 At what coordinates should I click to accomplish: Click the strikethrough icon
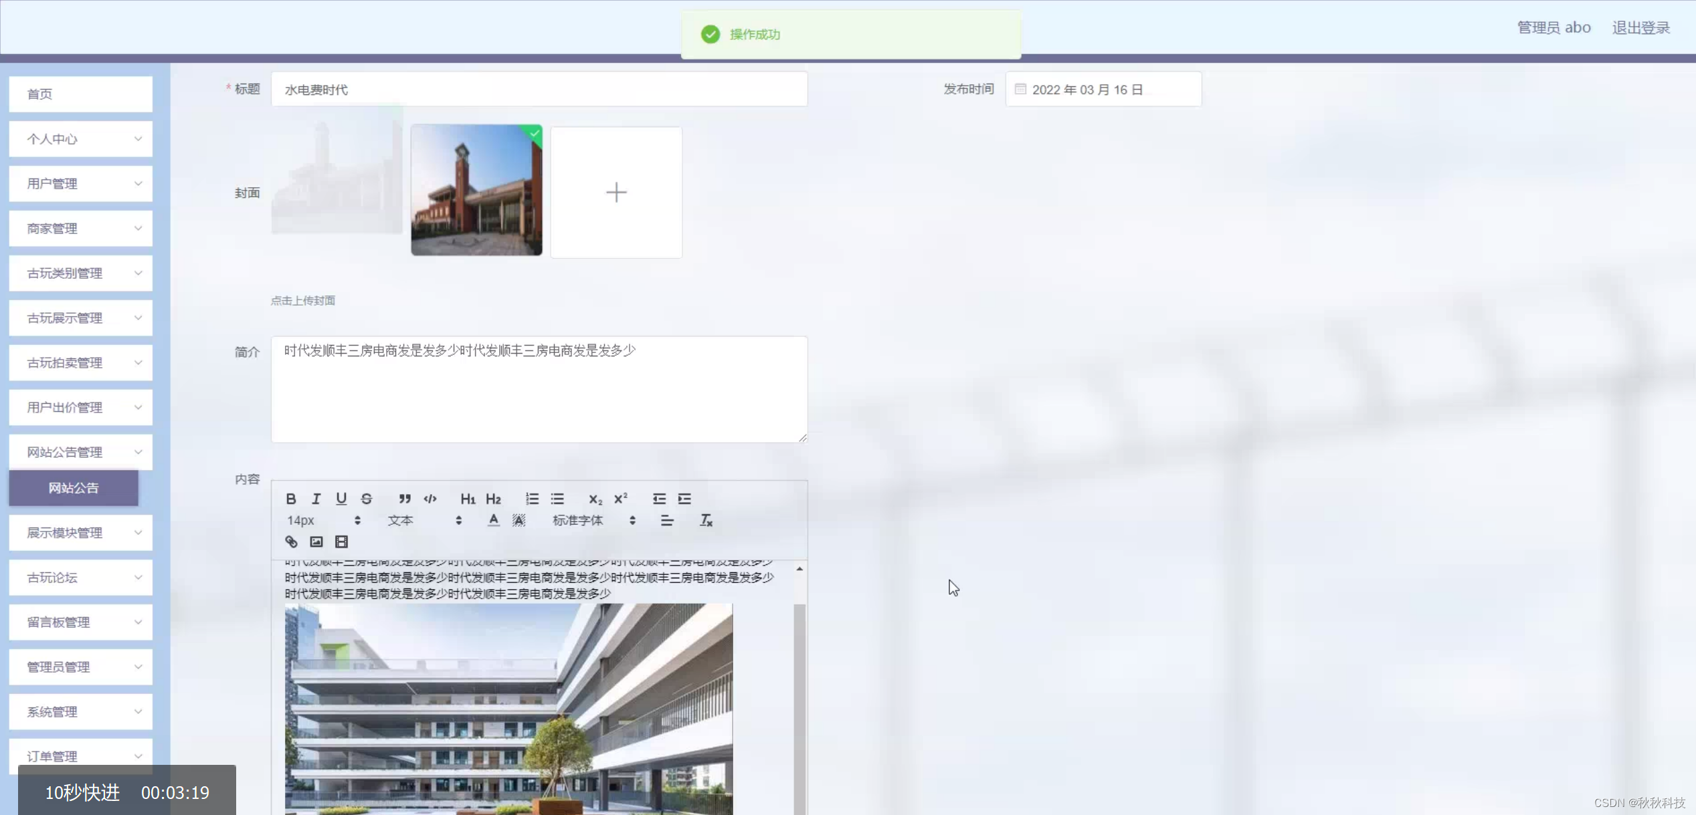367,499
